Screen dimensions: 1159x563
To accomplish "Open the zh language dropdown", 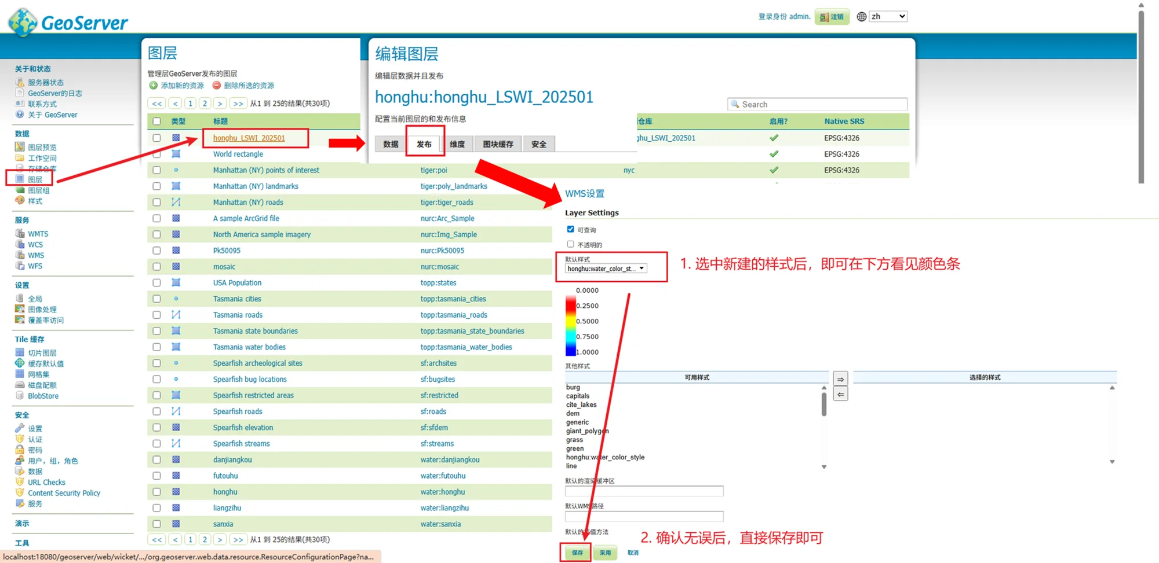I will point(888,17).
